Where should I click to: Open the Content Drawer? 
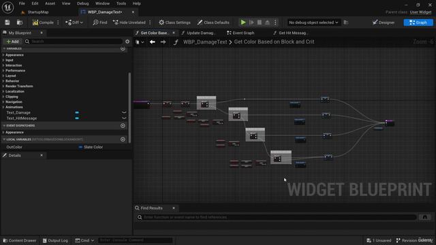[x=20, y=240]
